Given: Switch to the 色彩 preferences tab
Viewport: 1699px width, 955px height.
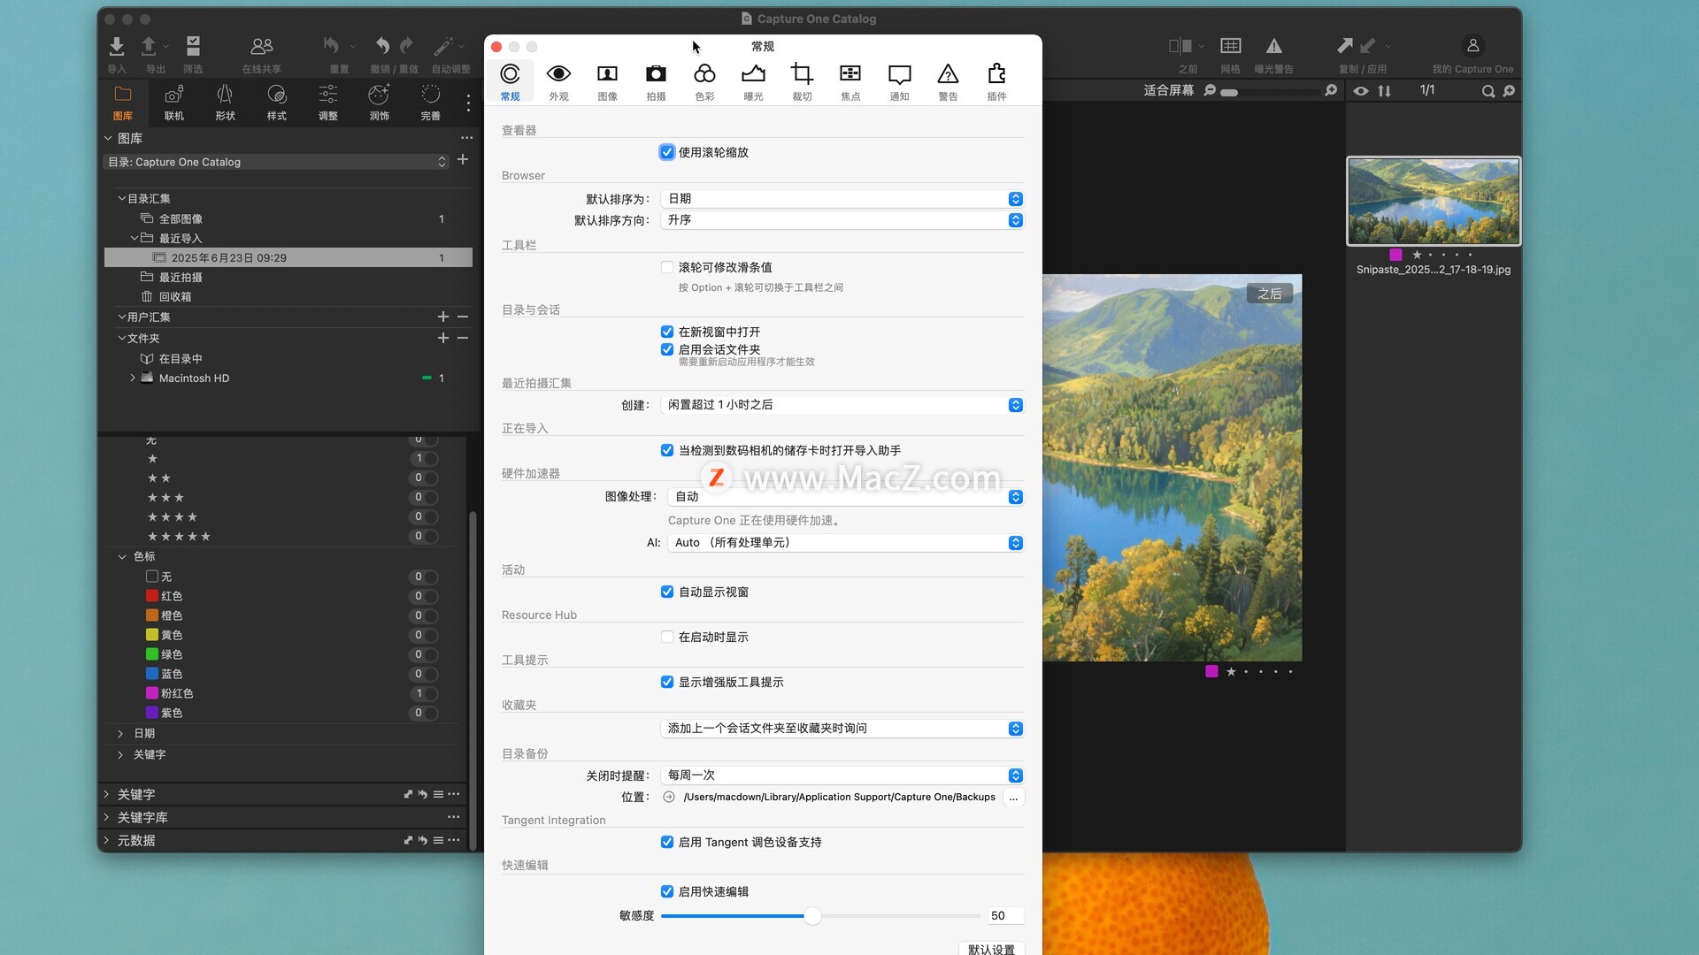Looking at the screenshot, I should tap(704, 82).
